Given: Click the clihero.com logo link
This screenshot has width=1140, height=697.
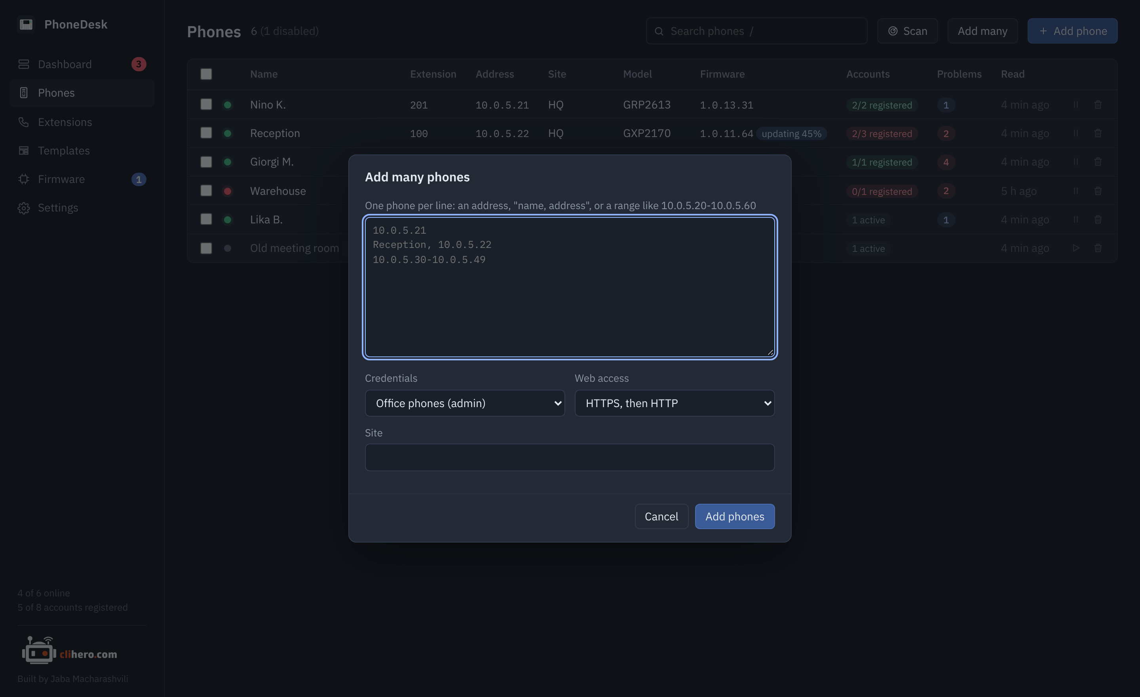Looking at the screenshot, I should tap(70, 651).
